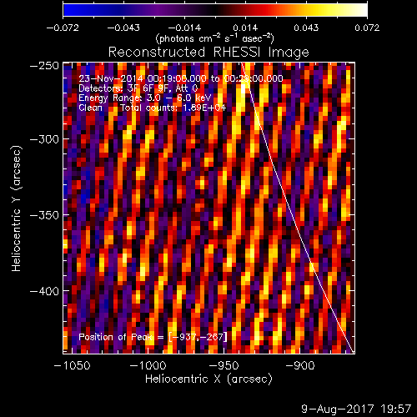This screenshot has height=417, width=417.
Task: Click the Y-axis tick label -300
Action: click(44, 139)
